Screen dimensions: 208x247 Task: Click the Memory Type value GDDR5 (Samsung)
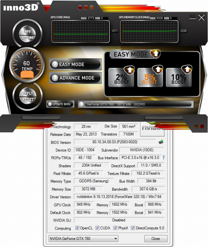pyautogui.click(x=94, y=181)
